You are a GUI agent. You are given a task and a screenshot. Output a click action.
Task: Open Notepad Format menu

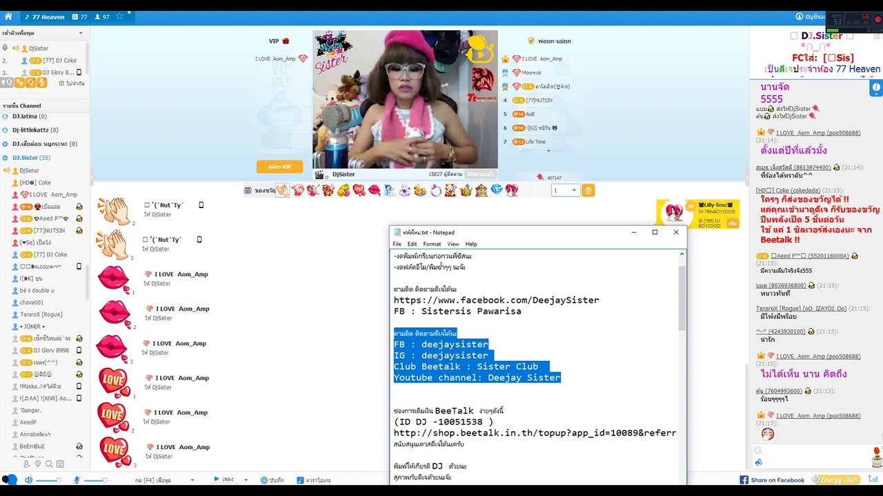pos(432,244)
